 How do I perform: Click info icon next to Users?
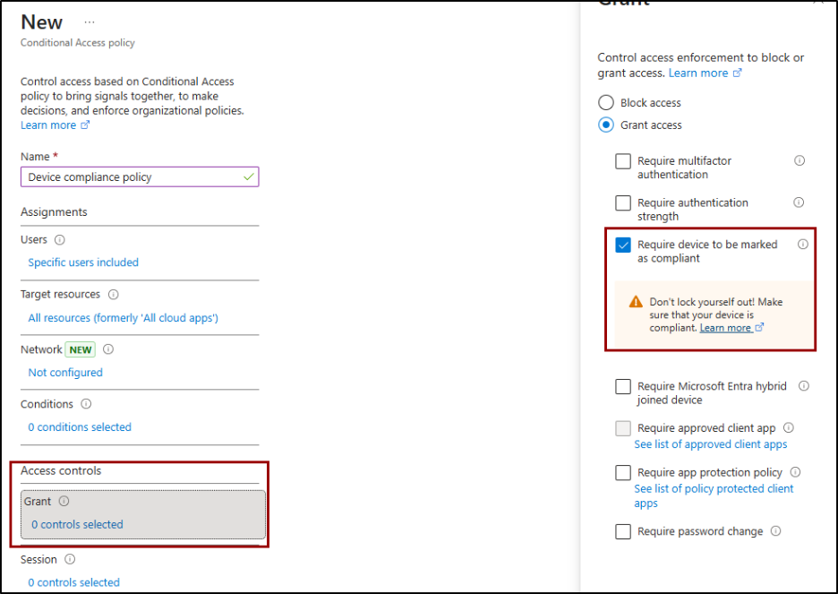[60, 240]
